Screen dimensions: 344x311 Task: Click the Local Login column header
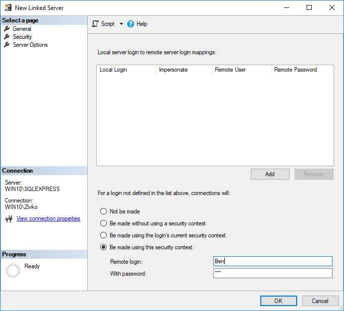tap(114, 70)
